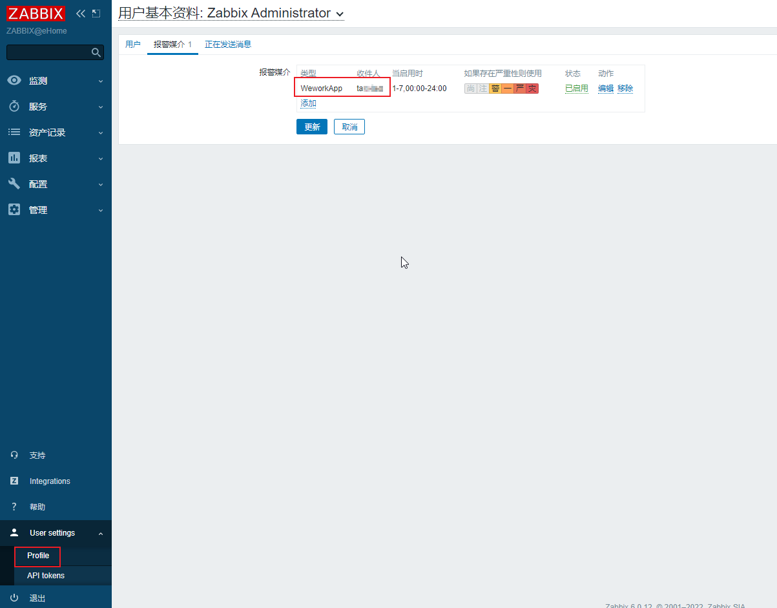Screen dimensions: 777x608
Task: Click the 更新 button
Action: coord(312,127)
